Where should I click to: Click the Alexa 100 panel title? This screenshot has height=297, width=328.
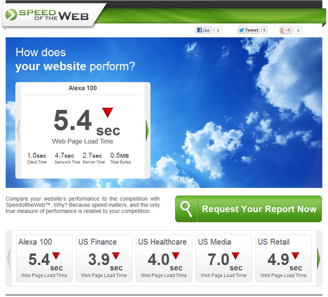[83, 88]
